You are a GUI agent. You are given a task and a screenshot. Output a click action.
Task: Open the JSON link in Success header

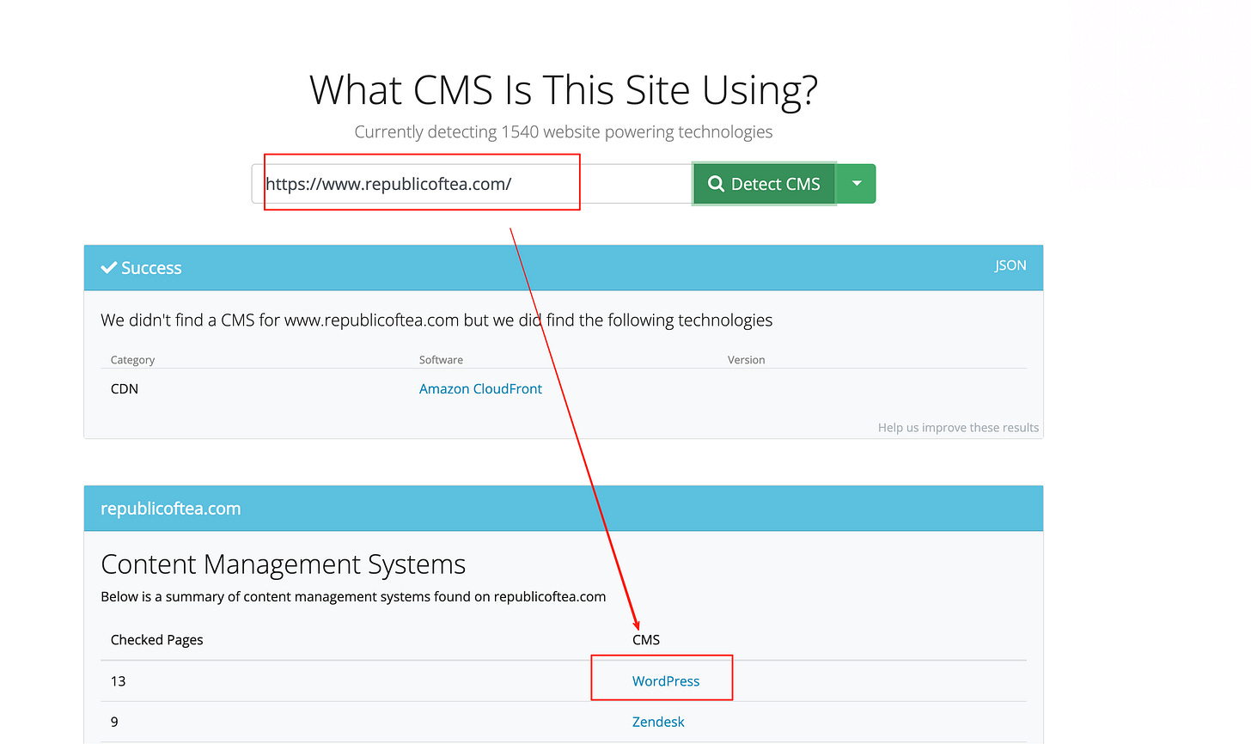pyautogui.click(x=1010, y=265)
